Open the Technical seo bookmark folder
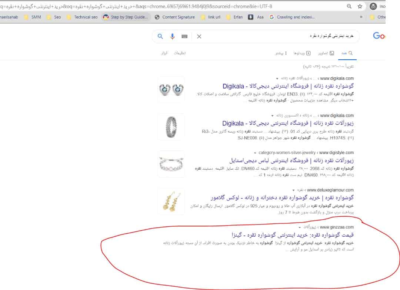 pyautogui.click(x=82, y=17)
